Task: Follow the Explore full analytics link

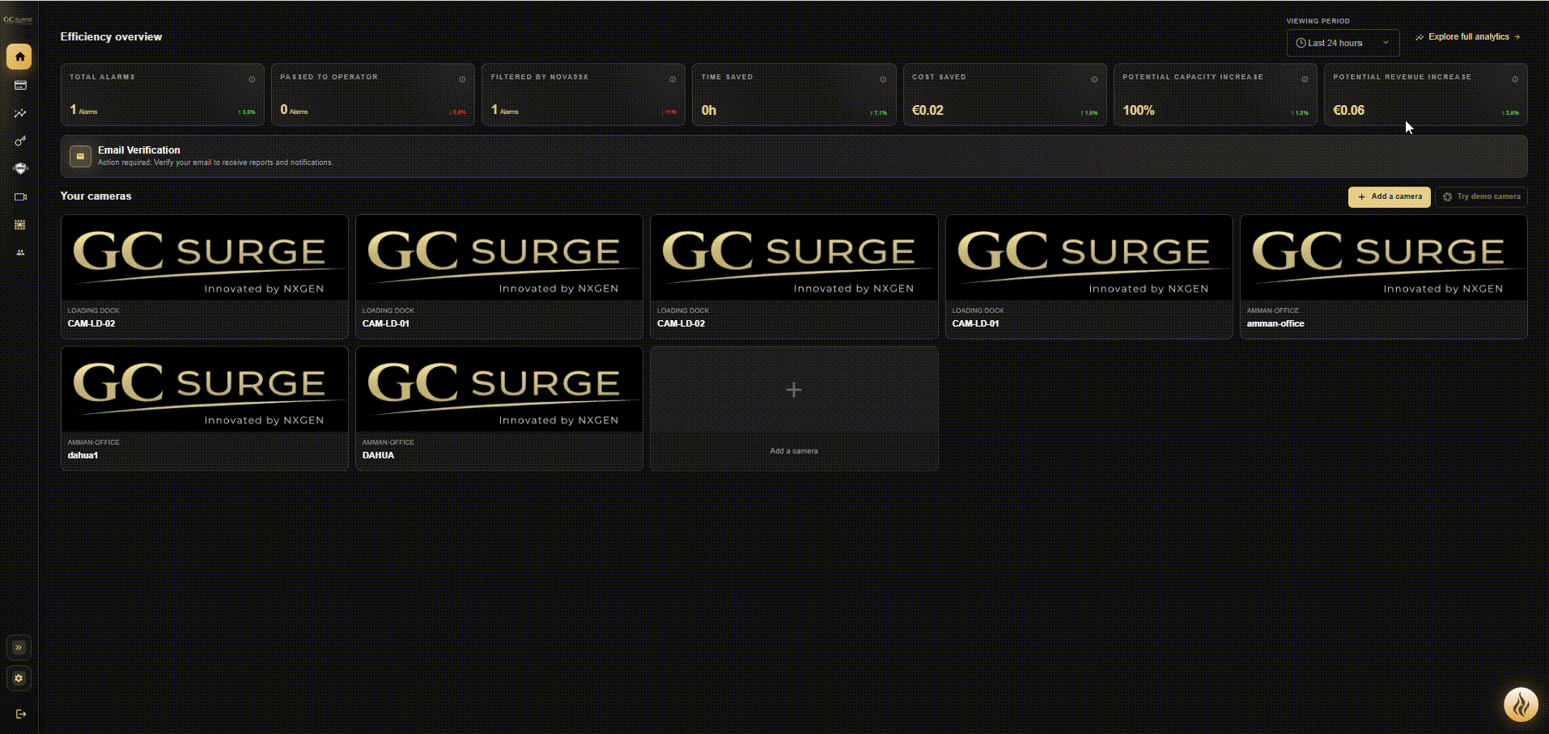Action: tap(1468, 37)
